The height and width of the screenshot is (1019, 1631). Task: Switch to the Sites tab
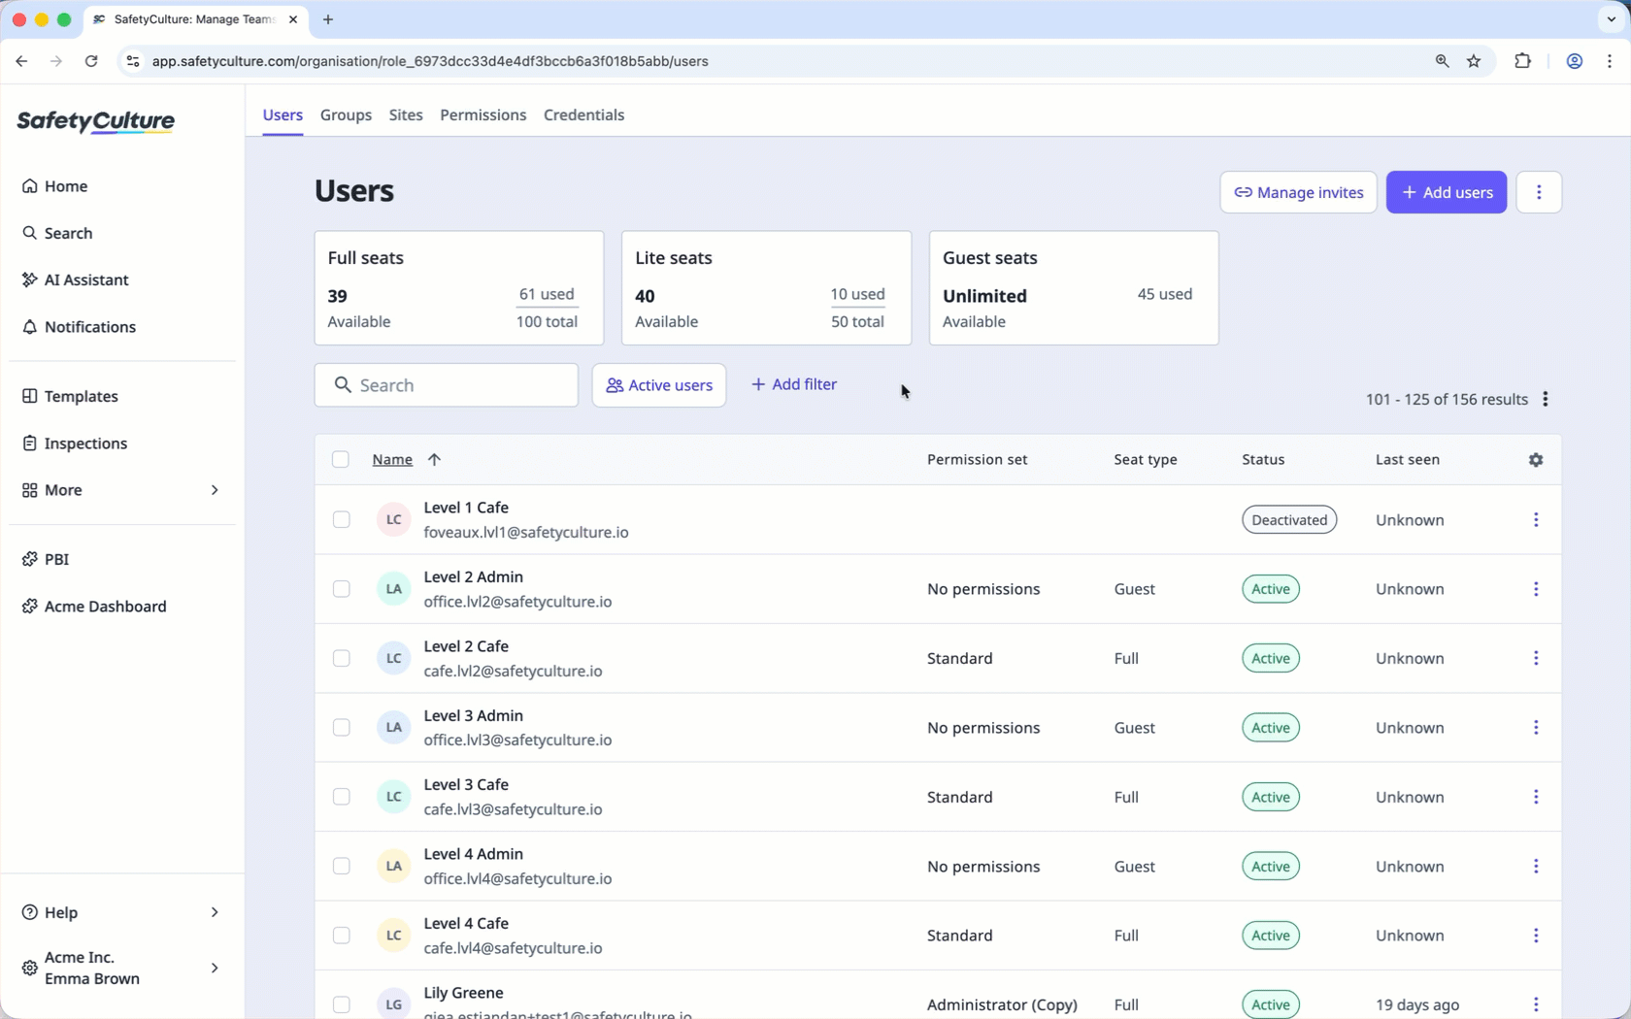point(406,115)
